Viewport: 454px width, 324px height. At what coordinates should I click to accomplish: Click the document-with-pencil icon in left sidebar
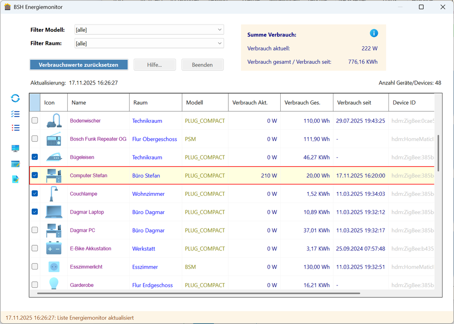[x=15, y=179]
